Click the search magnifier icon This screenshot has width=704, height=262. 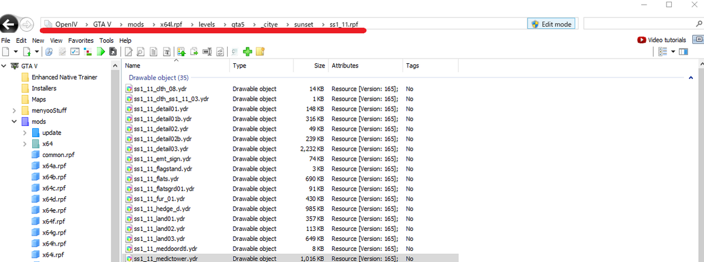(699, 24)
